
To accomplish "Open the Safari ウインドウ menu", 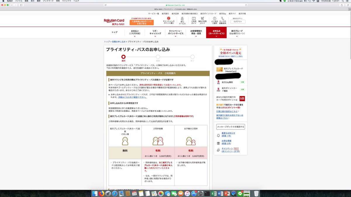I will (x=67, y=1).
